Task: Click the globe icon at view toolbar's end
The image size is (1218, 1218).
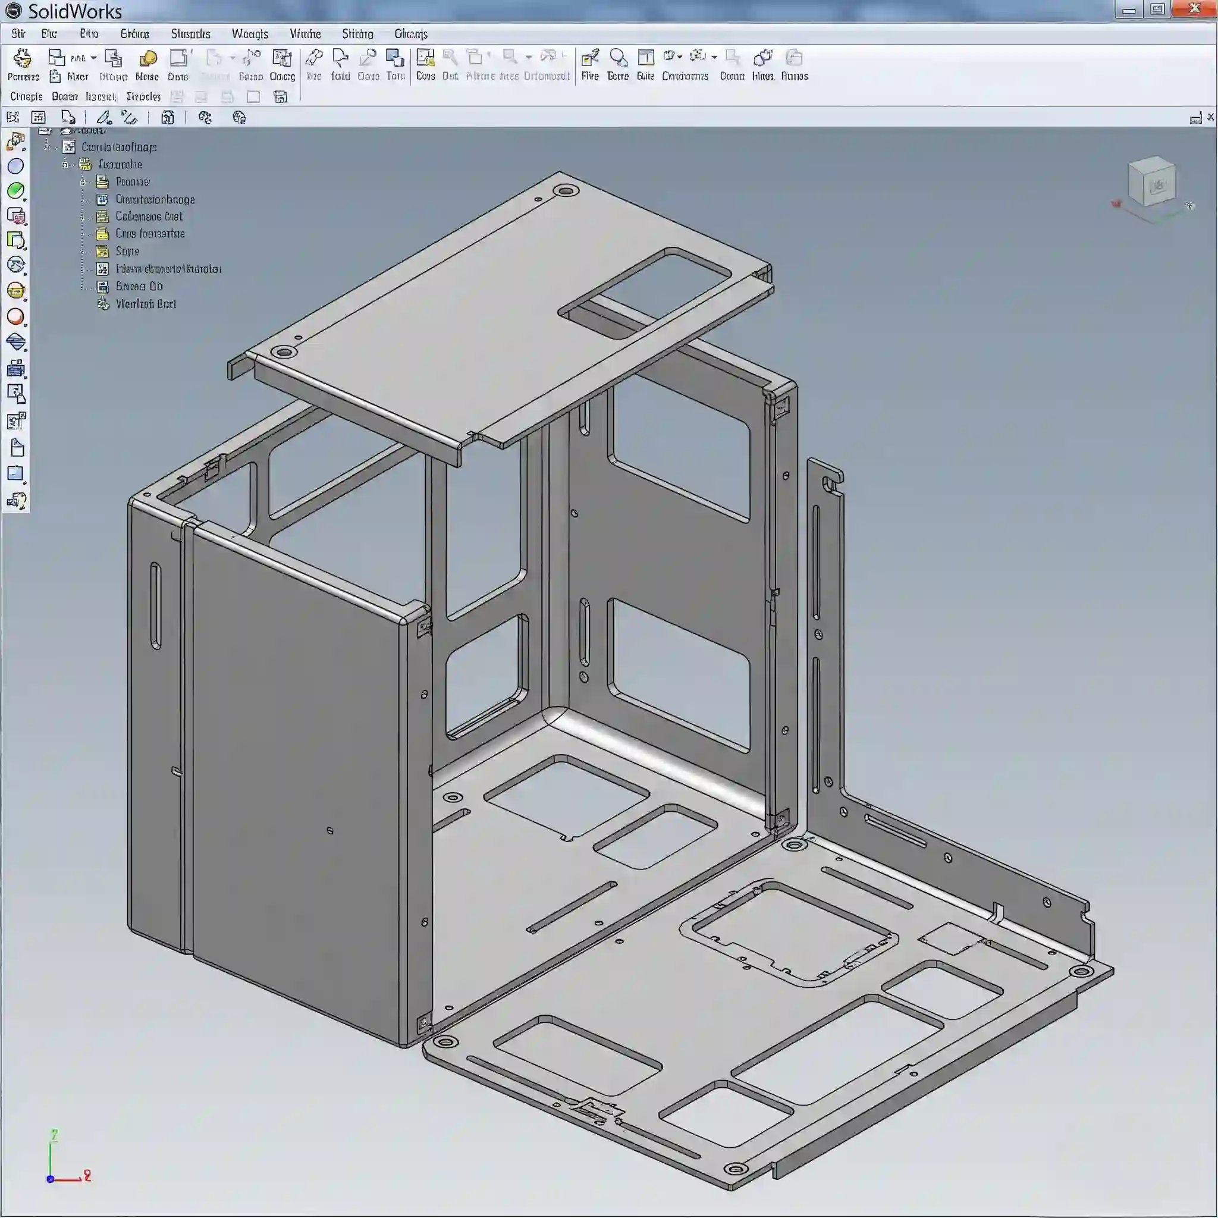Action: coord(239,117)
